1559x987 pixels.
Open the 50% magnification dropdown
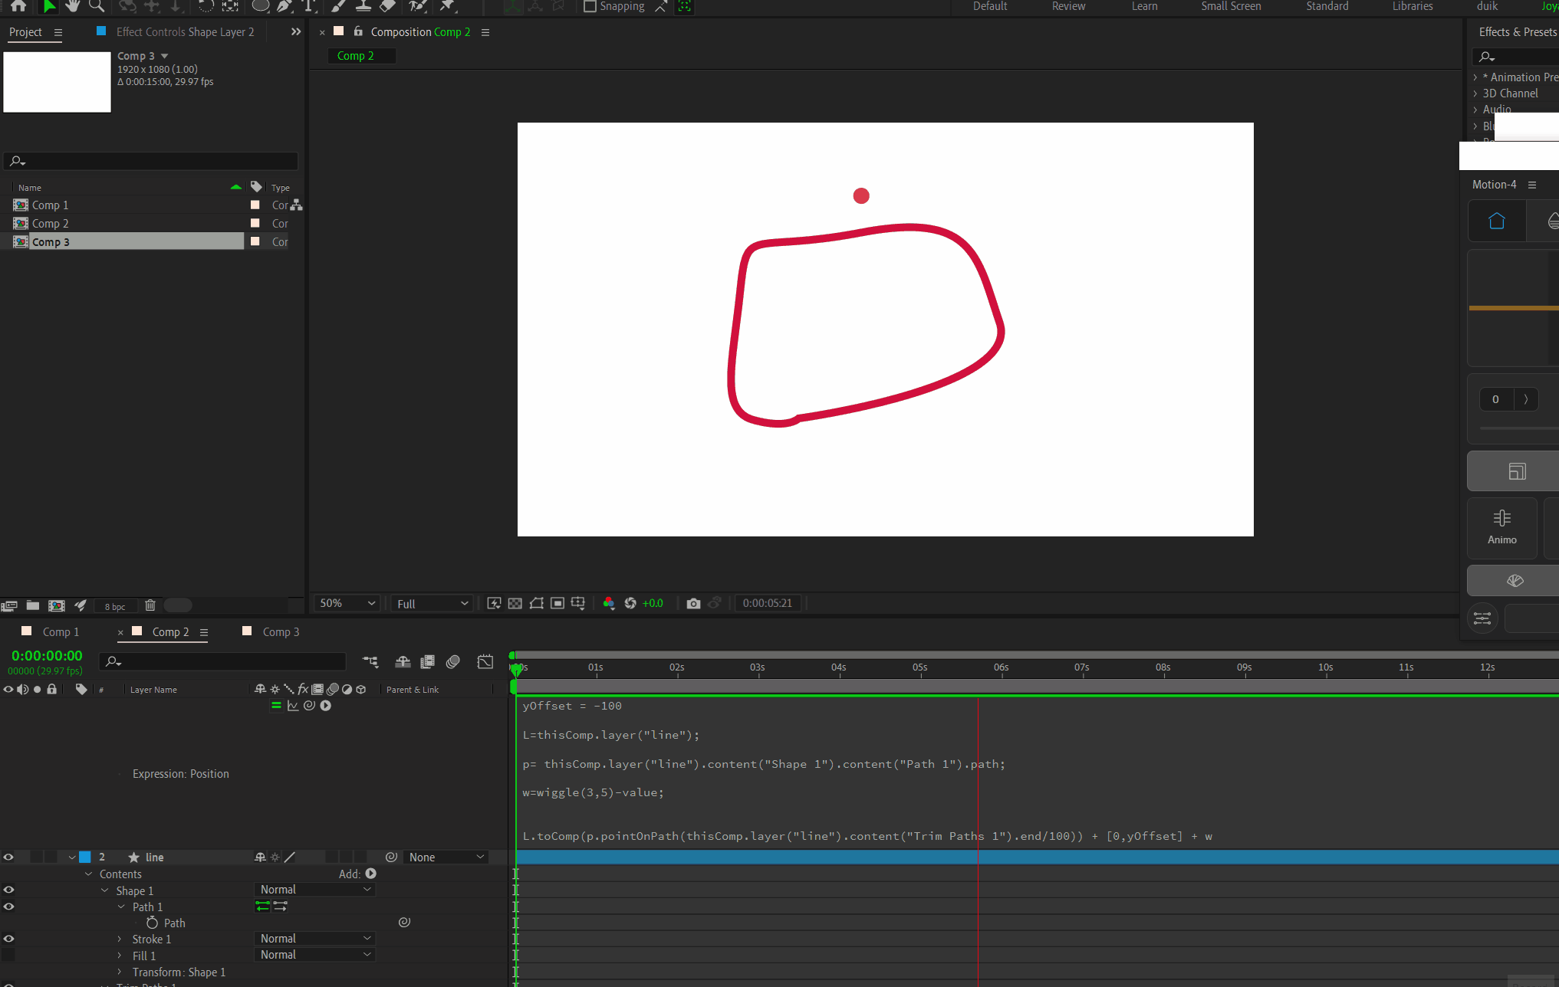pyautogui.click(x=347, y=604)
